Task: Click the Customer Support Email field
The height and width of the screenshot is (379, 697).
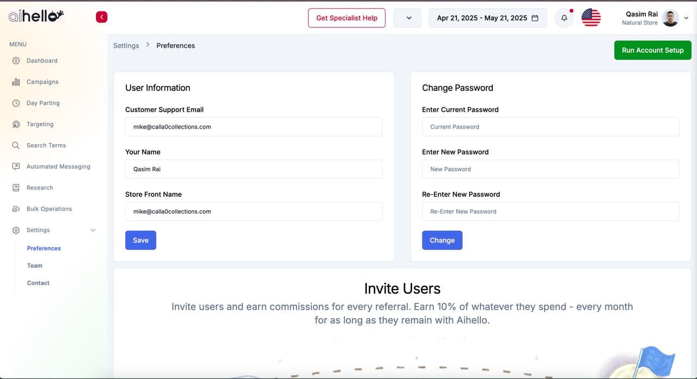Action: [254, 127]
